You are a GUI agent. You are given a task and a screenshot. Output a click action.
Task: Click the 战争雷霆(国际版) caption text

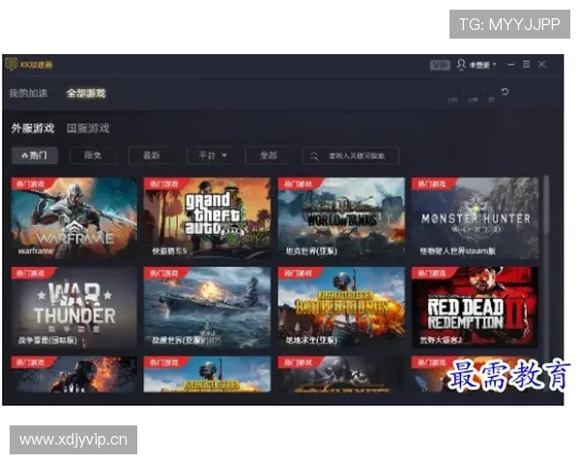tap(47, 340)
